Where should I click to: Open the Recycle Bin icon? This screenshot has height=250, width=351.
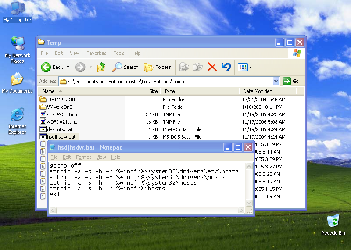tap(333, 225)
